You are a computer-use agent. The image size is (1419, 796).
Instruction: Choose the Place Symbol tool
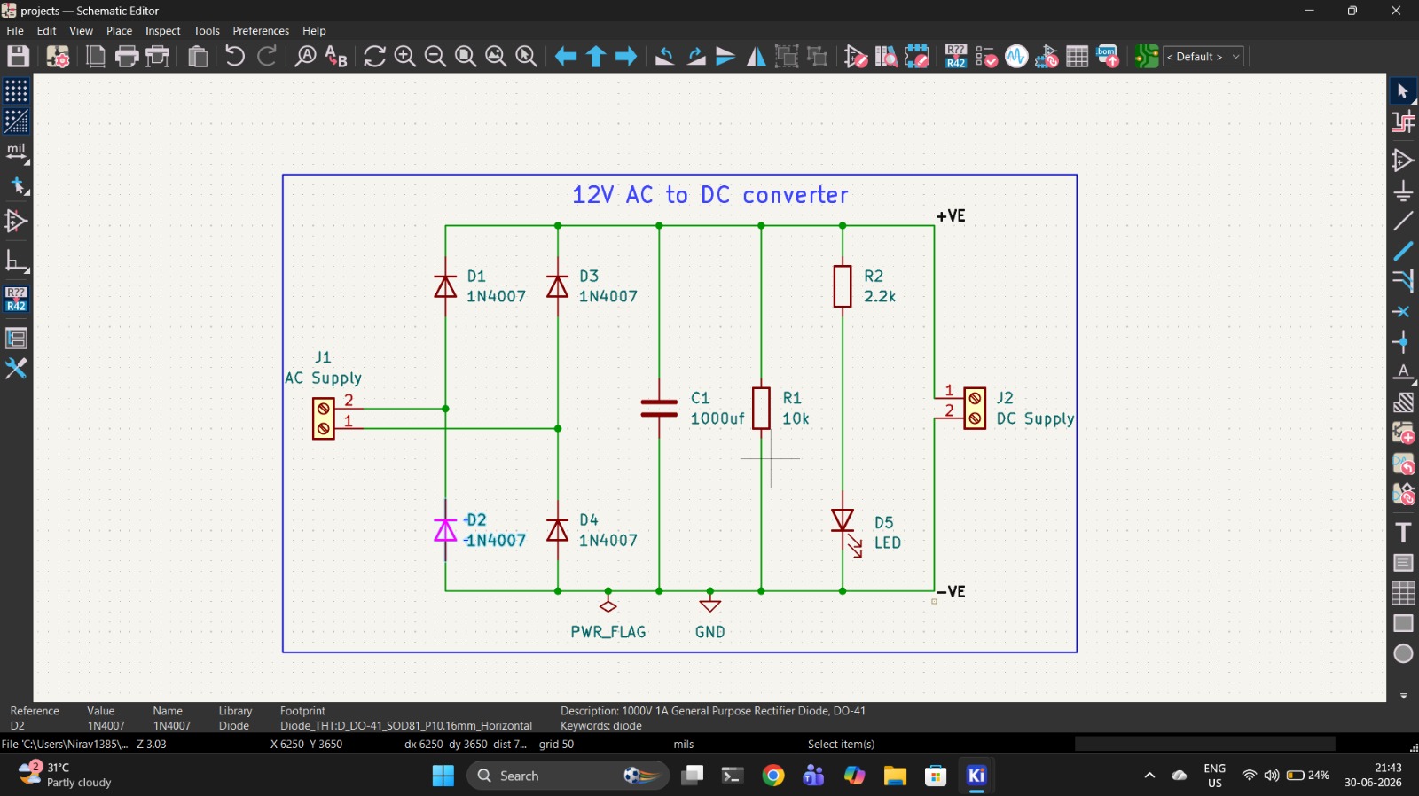tap(1403, 160)
